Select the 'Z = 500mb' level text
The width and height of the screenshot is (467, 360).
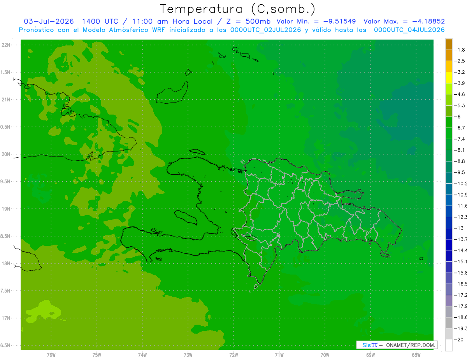coord(248,21)
